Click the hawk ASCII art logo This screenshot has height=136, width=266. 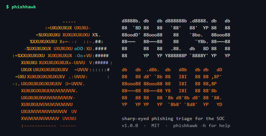62,74
